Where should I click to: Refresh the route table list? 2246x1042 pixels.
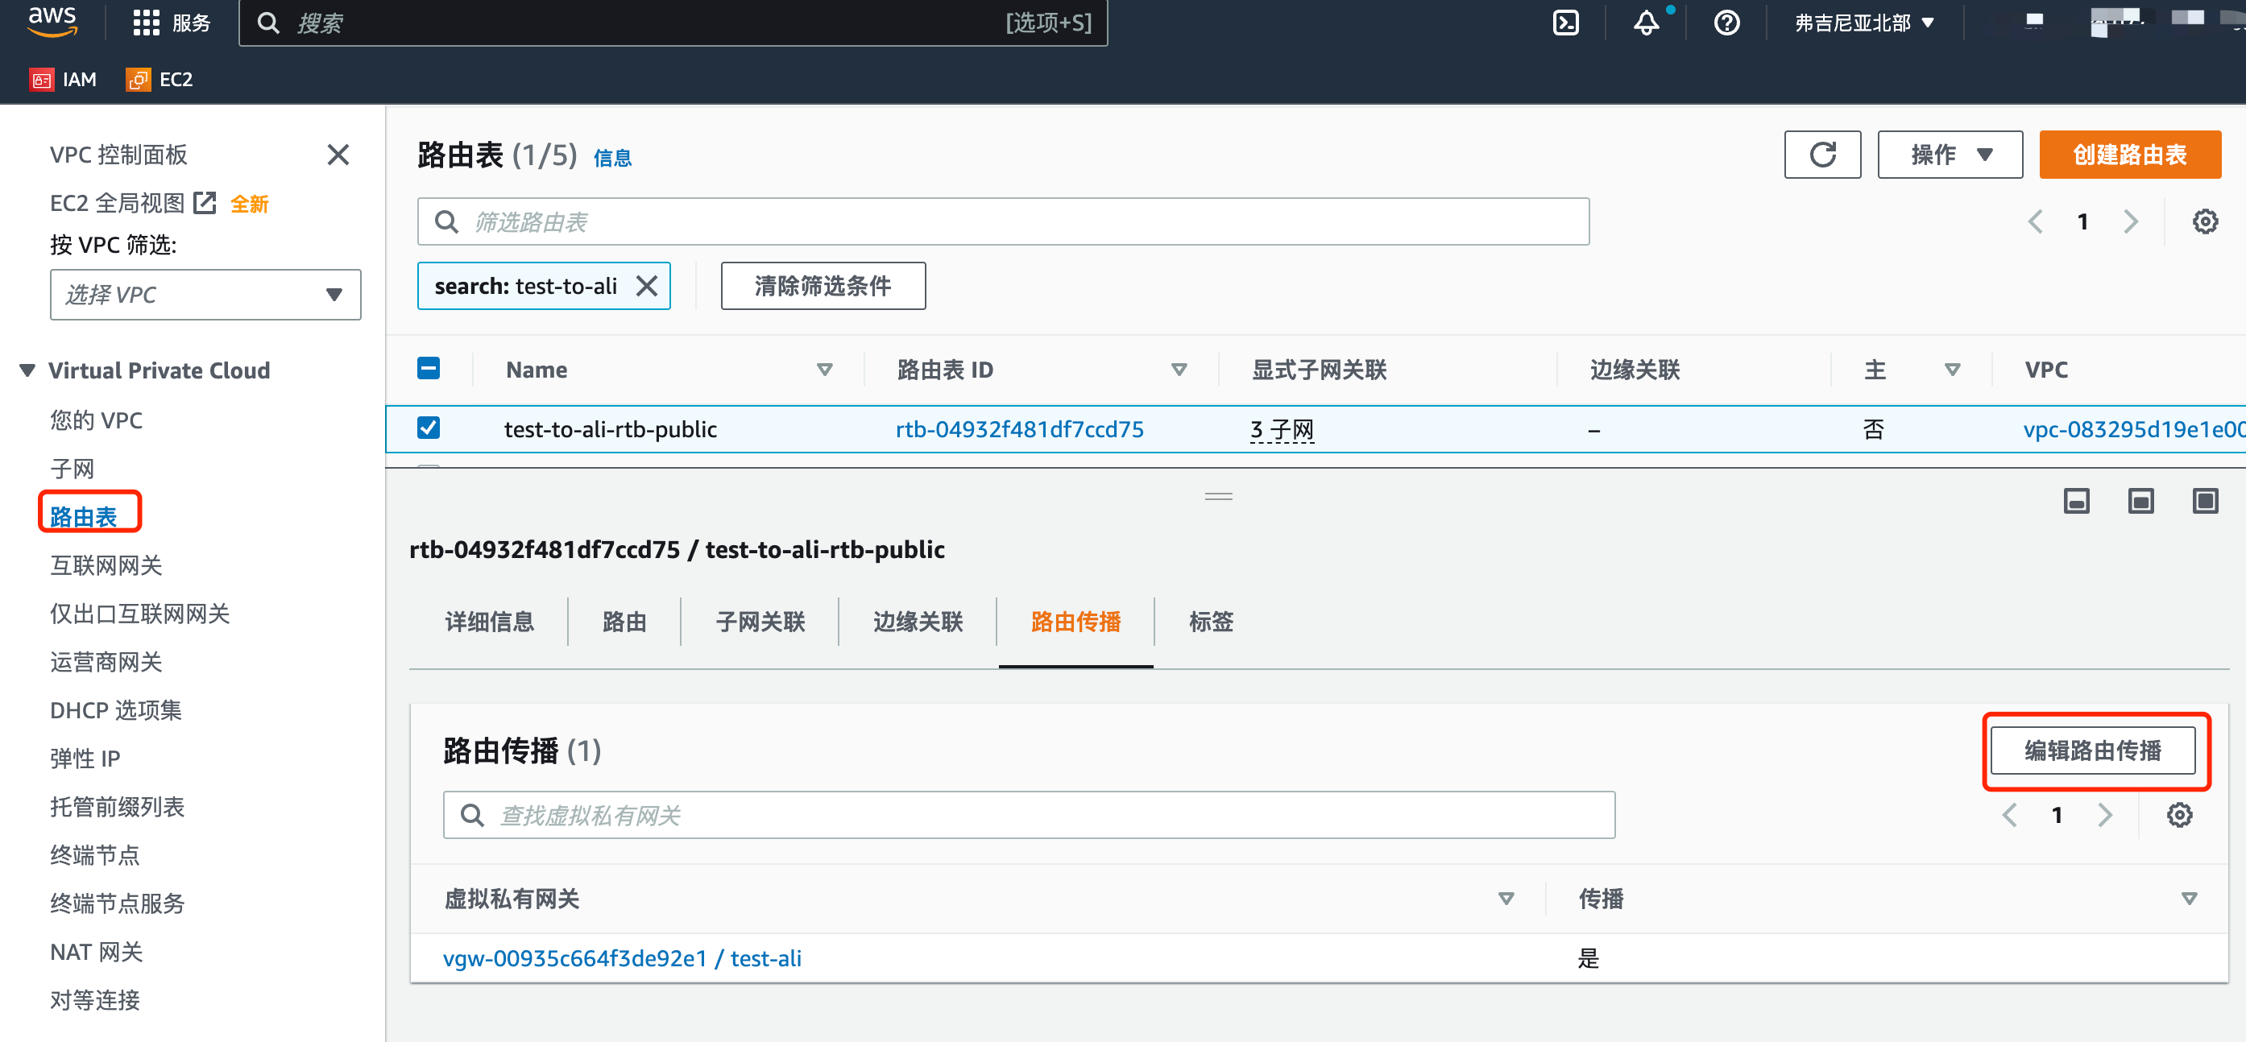pos(1822,155)
